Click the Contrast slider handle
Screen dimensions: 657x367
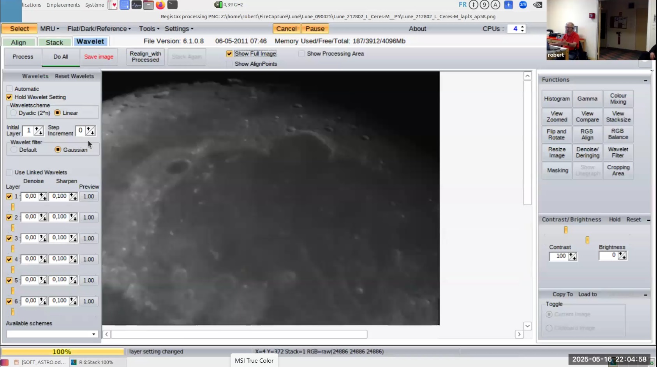[566, 230]
